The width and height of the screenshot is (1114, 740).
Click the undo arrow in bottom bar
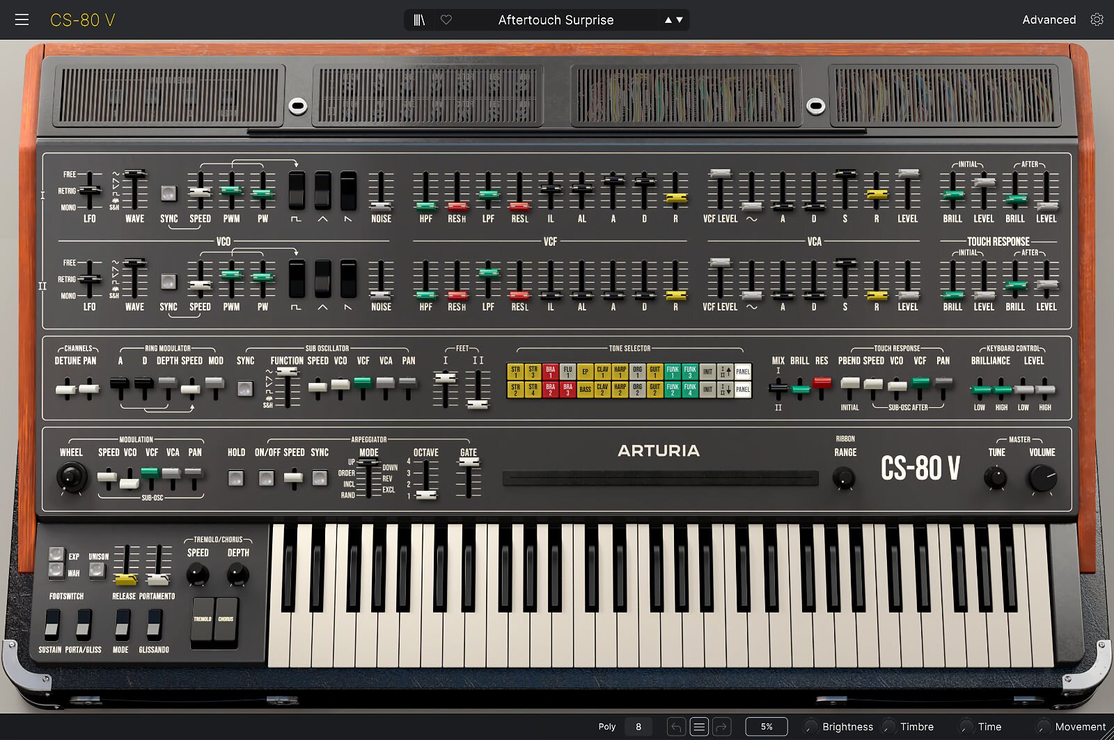point(675,727)
